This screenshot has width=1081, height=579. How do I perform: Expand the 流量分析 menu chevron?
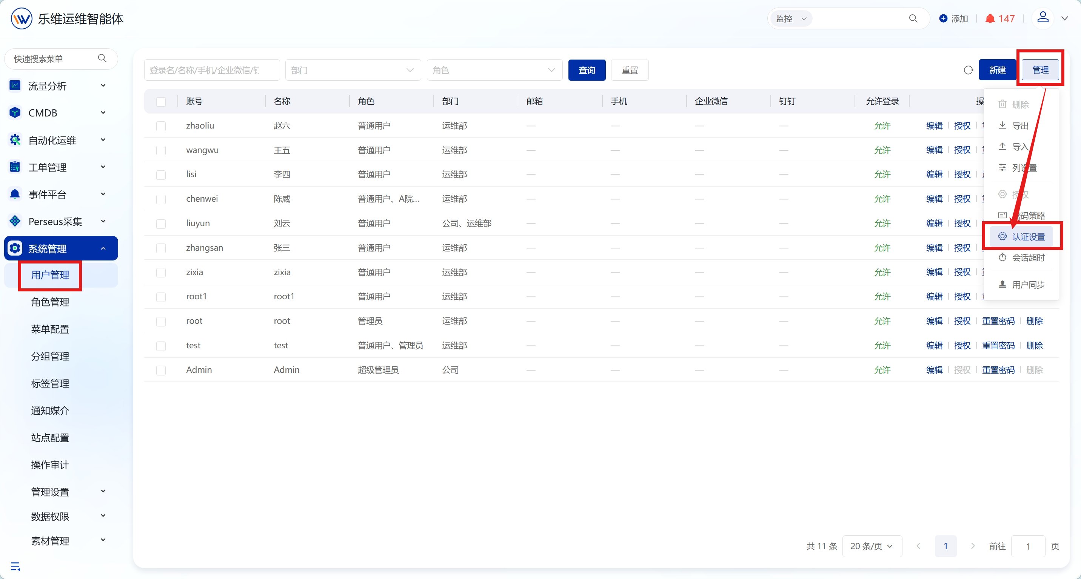click(103, 86)
